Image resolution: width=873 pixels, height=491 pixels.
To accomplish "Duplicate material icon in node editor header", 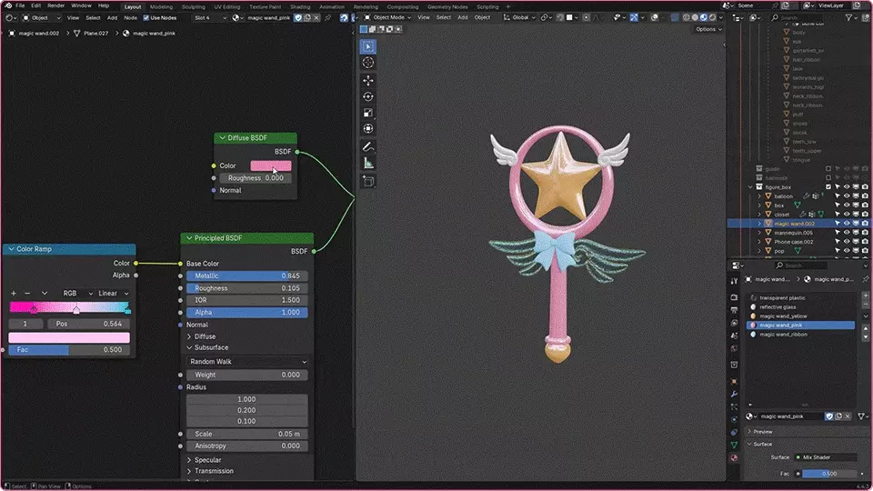I will (307, 18).
